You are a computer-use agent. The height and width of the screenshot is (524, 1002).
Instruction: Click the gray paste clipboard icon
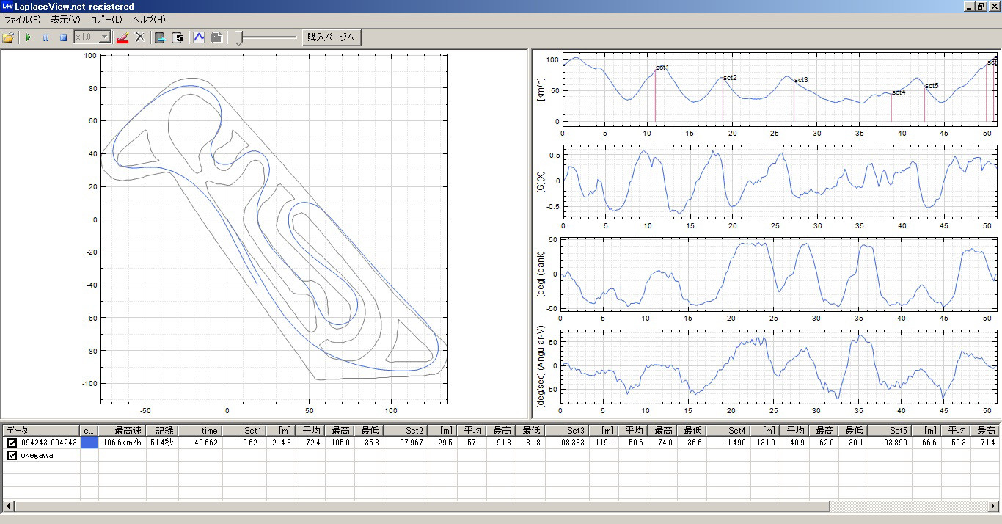(x=216, y=37)
